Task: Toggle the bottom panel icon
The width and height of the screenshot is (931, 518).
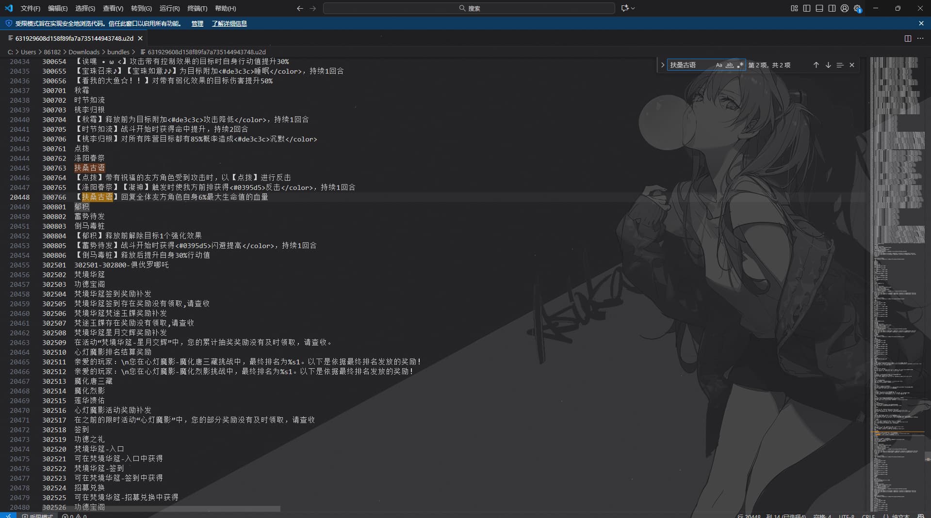Action: click(819, 8)
